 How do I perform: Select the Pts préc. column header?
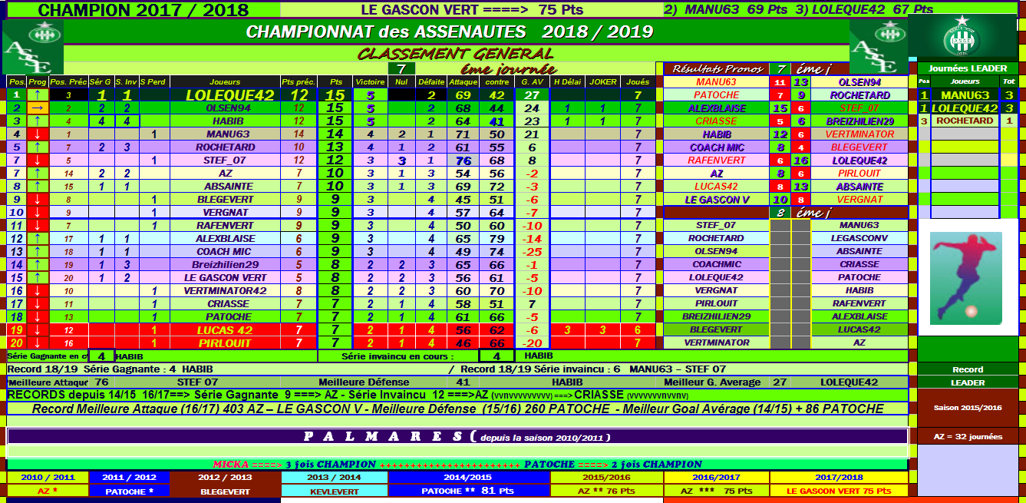299,82
